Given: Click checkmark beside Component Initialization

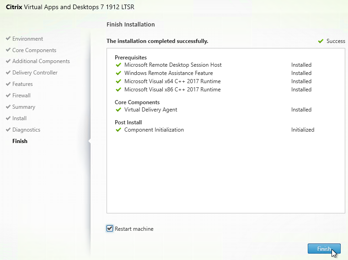Looking at the screenshot, I should click(119, 130).
